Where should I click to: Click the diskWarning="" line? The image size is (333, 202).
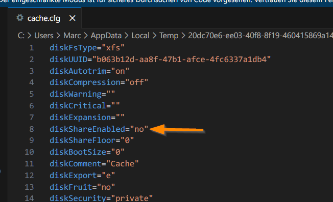coord(82,94)
